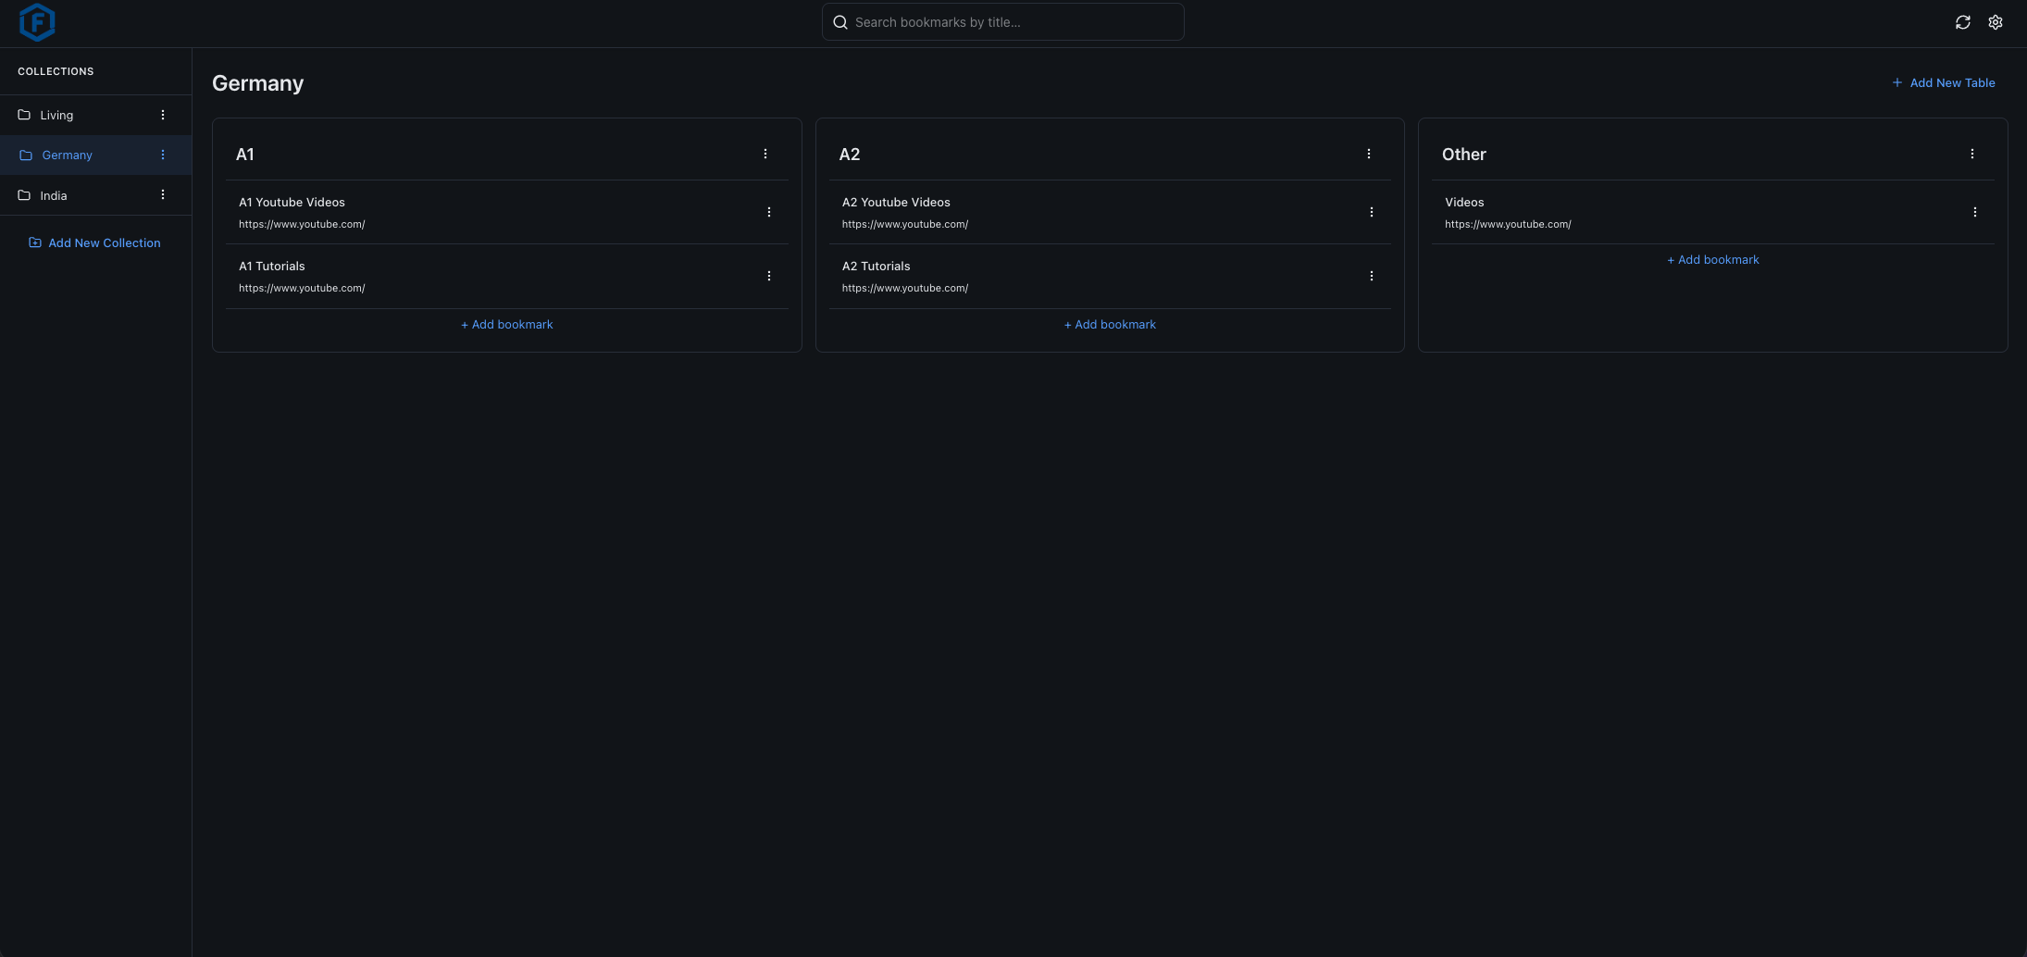The image size is (2027, 957).
Task: Open the kebab menu for the A1 table
Action: [x=765, y=154]
